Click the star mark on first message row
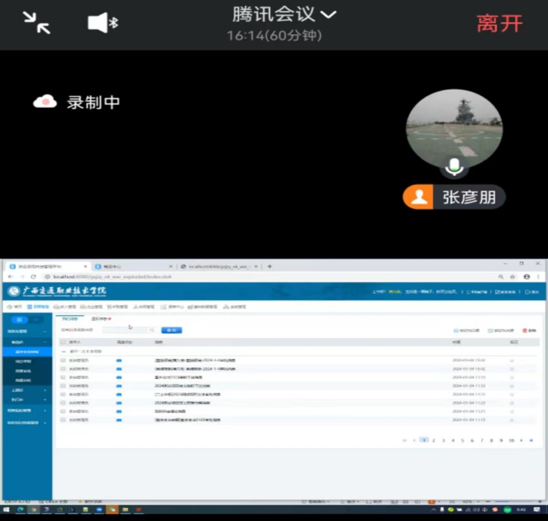The image size is (548, 521). pyautogui.click(x=512, y=361)
